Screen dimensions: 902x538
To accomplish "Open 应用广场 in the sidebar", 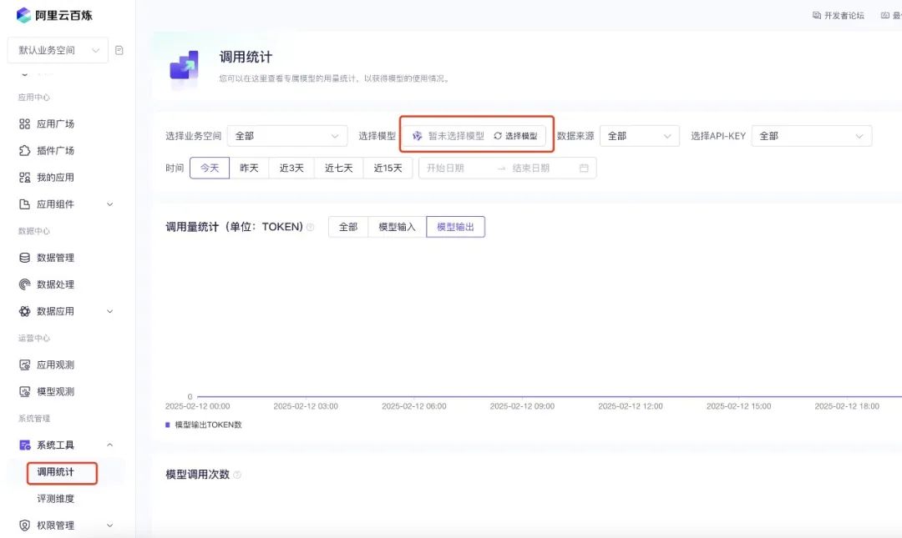I will (x=55, y=123).
